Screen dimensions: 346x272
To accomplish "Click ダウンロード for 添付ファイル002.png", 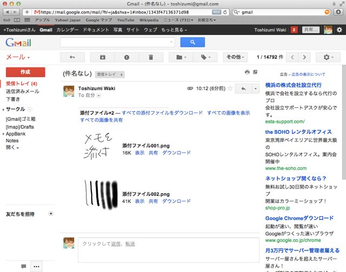I will 176,201.
